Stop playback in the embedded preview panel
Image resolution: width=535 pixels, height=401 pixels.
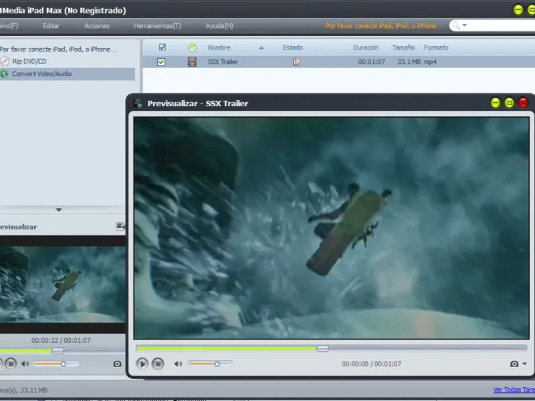11,364
